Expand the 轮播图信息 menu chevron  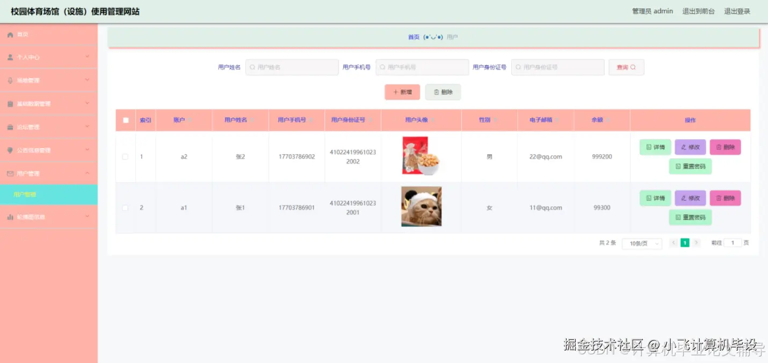tap(88, 216)
